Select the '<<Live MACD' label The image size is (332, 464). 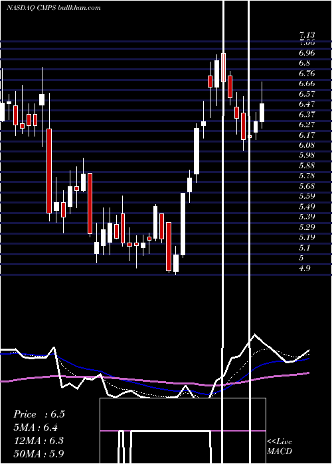280,446
